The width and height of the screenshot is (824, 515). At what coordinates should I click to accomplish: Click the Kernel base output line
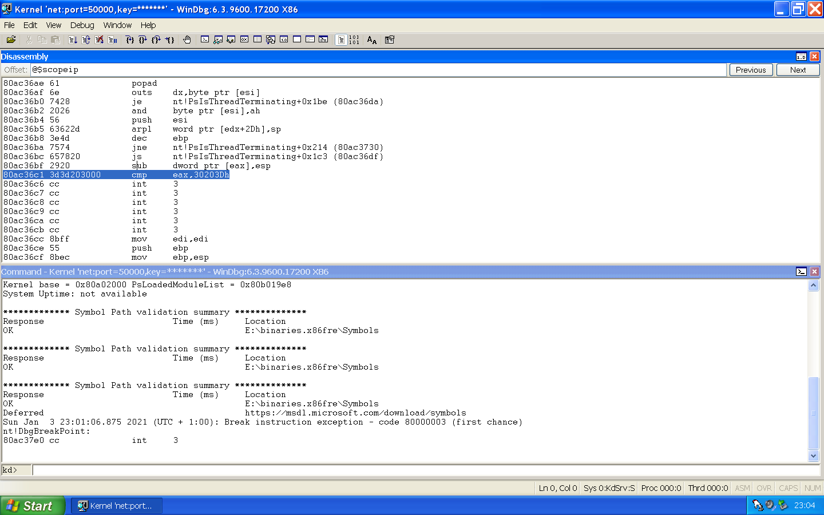point(147,285)
